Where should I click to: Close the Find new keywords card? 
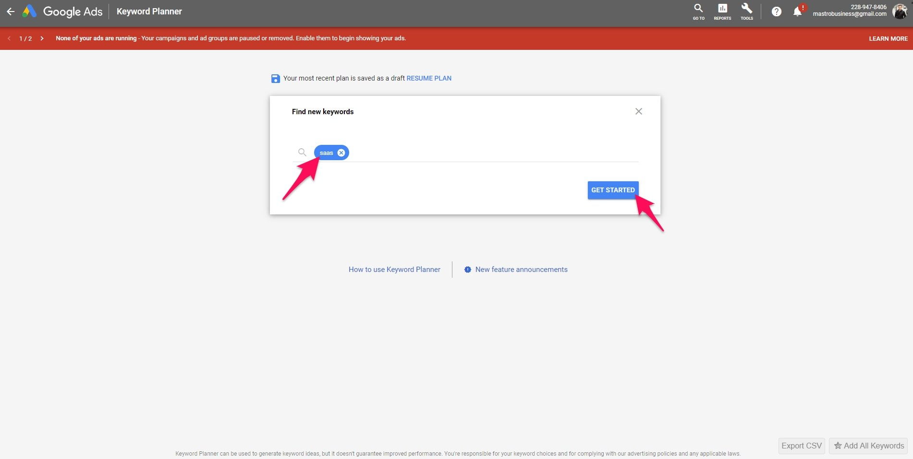[x=638, y=111]
